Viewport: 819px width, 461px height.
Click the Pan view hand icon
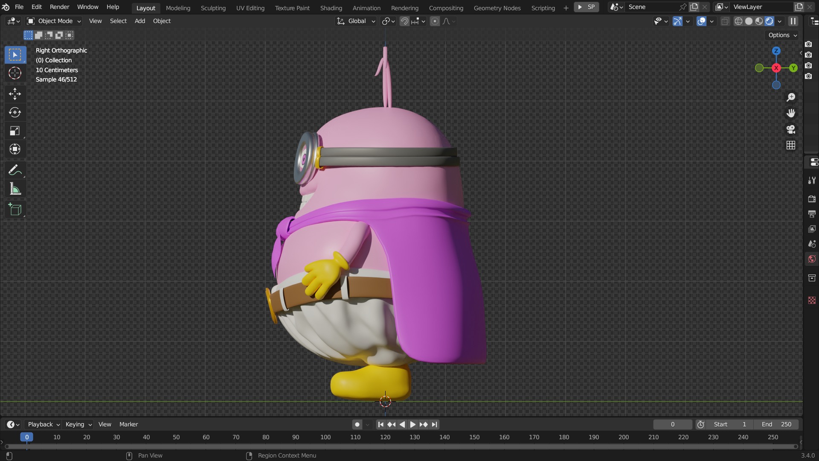click(x=791, y=113)
